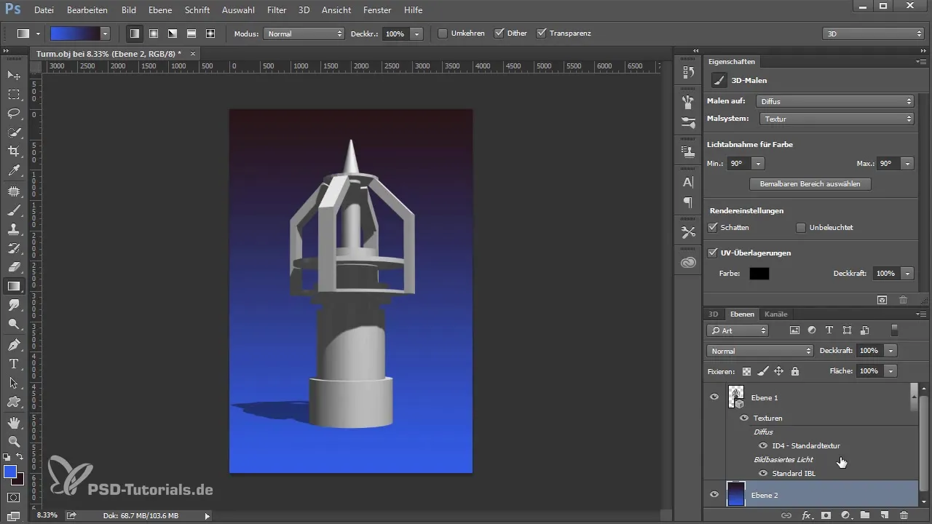
Task: Select the Horizontal Type tool
Action: point(14,364)
